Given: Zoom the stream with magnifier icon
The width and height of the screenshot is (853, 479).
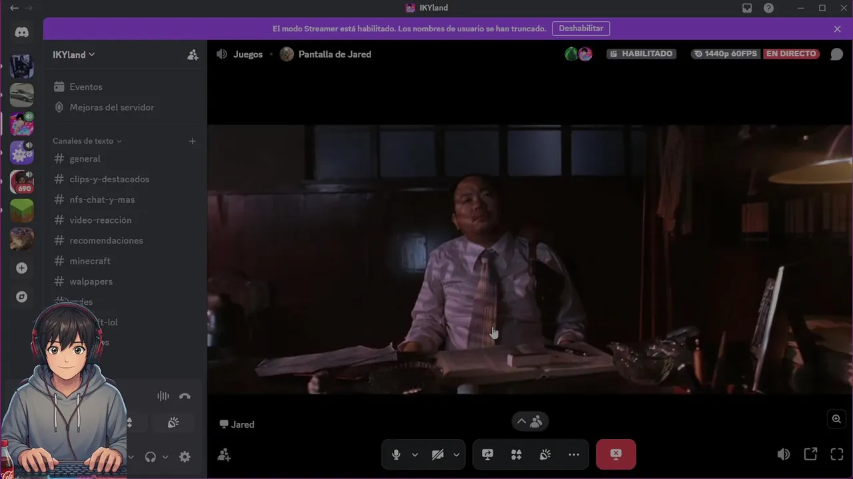Looking at the screenshot, I should pyautogui.click(x=836, y=419).
